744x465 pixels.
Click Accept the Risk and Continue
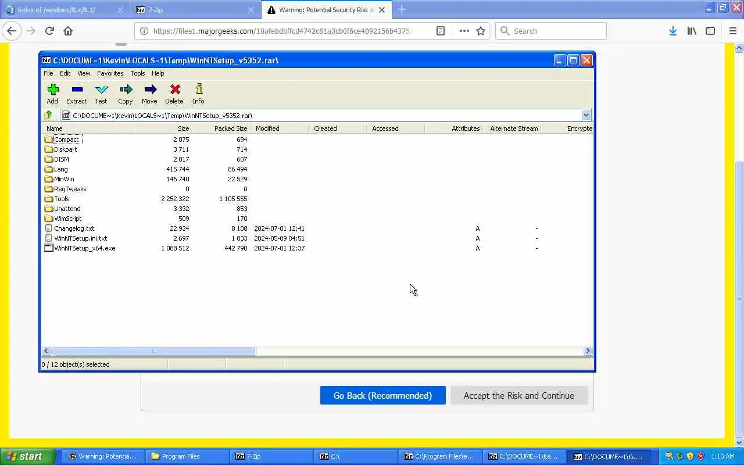(x=518, y=395)
